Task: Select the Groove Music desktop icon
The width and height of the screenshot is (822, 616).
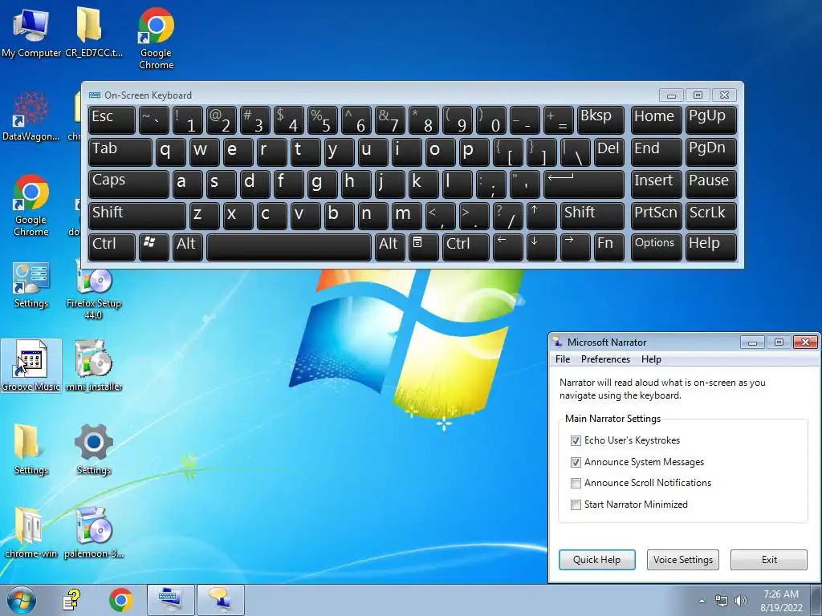Action: [31, 366]
